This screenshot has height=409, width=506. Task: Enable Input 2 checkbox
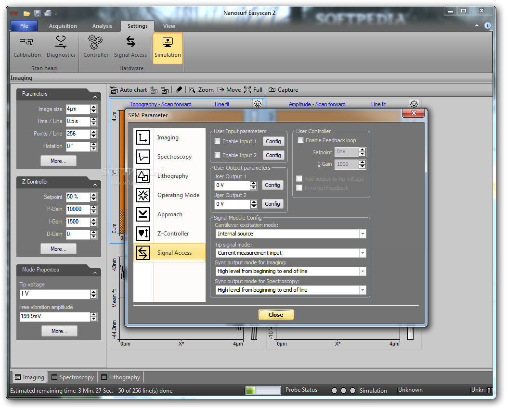(218, 155)
